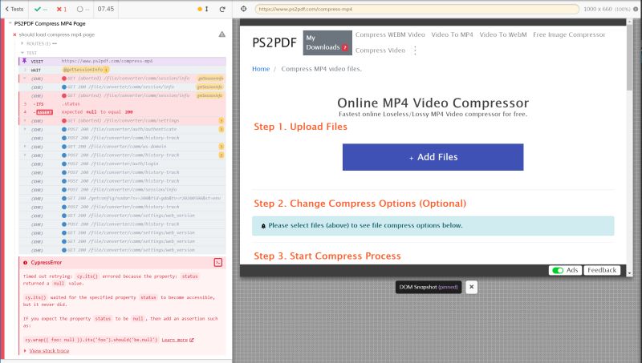Screen dimensions: 642x363
Task: Expand the ROUTES (1) section
Action: tap(39, 43)
